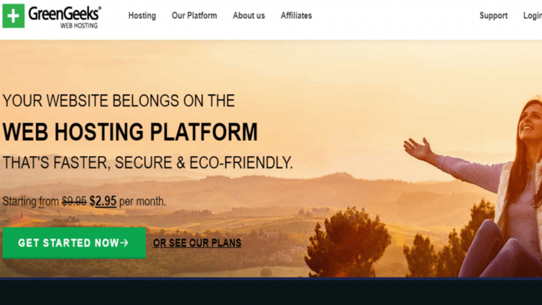The height and width of the screenshot is (305, 542).
Task: Click the dark band below the hero
Action: point(271,291)
